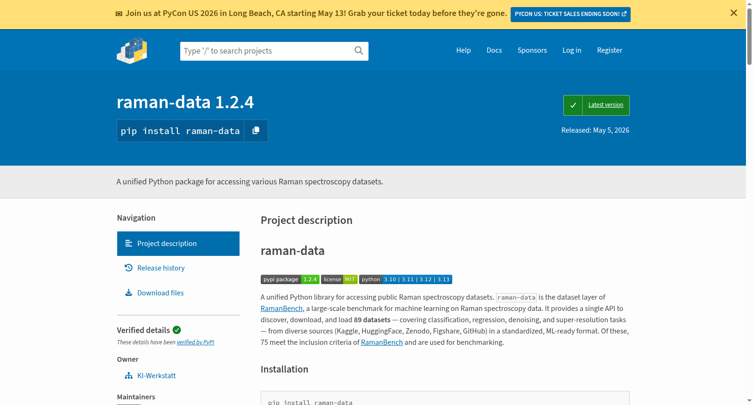Image resolution: width=753 pixels, height=405 pixels.
Task: Click the package summary line about Raman datasets
Action: click(250, 182)
